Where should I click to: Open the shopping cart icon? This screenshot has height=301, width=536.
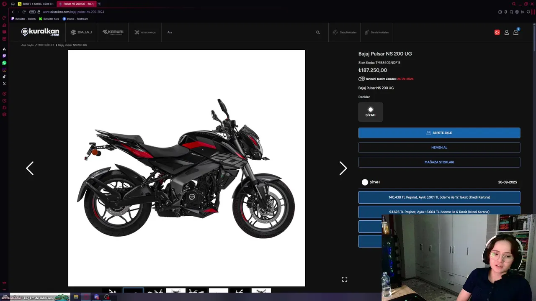coord(516,32)
